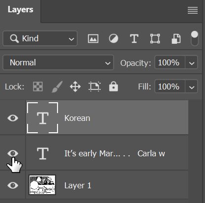Hide the It's early Mar text layer

[13, 153]
